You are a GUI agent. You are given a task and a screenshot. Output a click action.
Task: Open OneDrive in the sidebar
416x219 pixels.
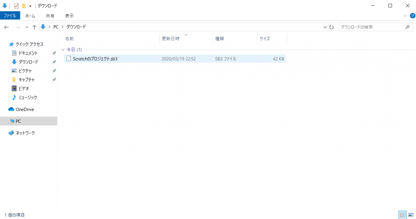[25, 109]
